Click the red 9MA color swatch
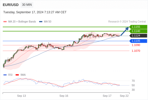Viewport: 148px width, 100px height. (x=17, y=75)
